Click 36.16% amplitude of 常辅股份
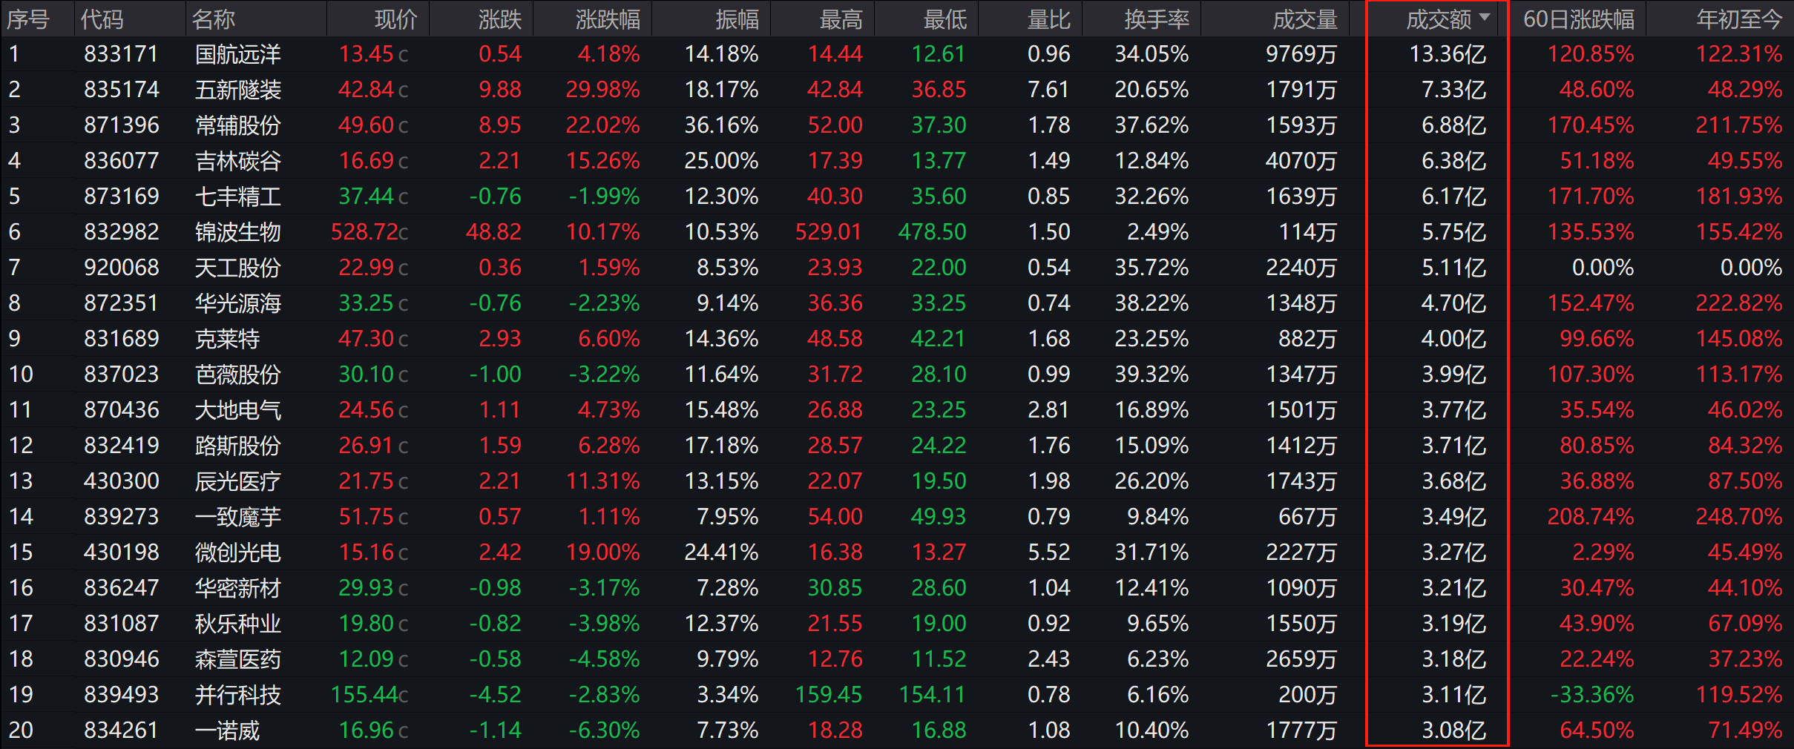Screen dimensions: 1794x749 click(x=721, y=125)
